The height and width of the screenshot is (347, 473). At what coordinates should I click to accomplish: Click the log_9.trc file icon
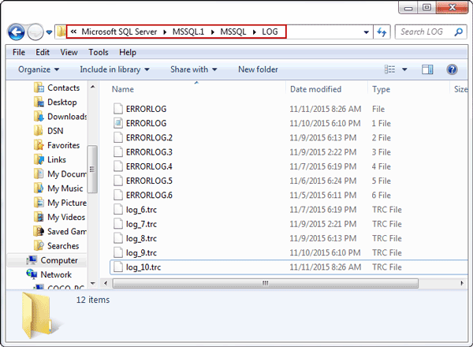tap(118, 252)
